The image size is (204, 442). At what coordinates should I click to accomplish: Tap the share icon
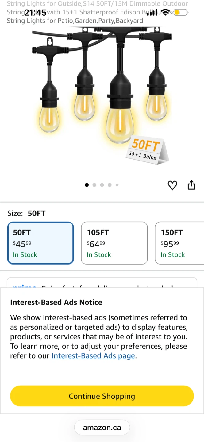coord(191,185)
